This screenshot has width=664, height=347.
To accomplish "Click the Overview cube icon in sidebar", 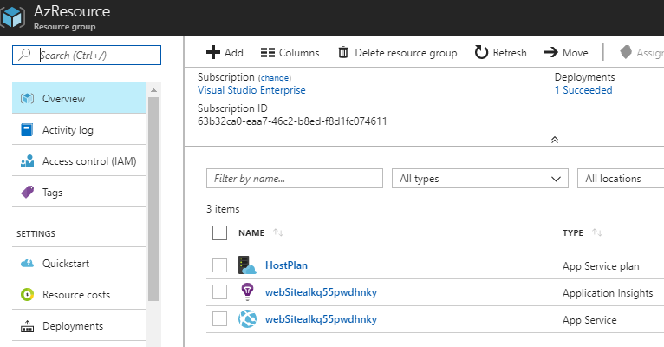I will [x=27, y=98].
